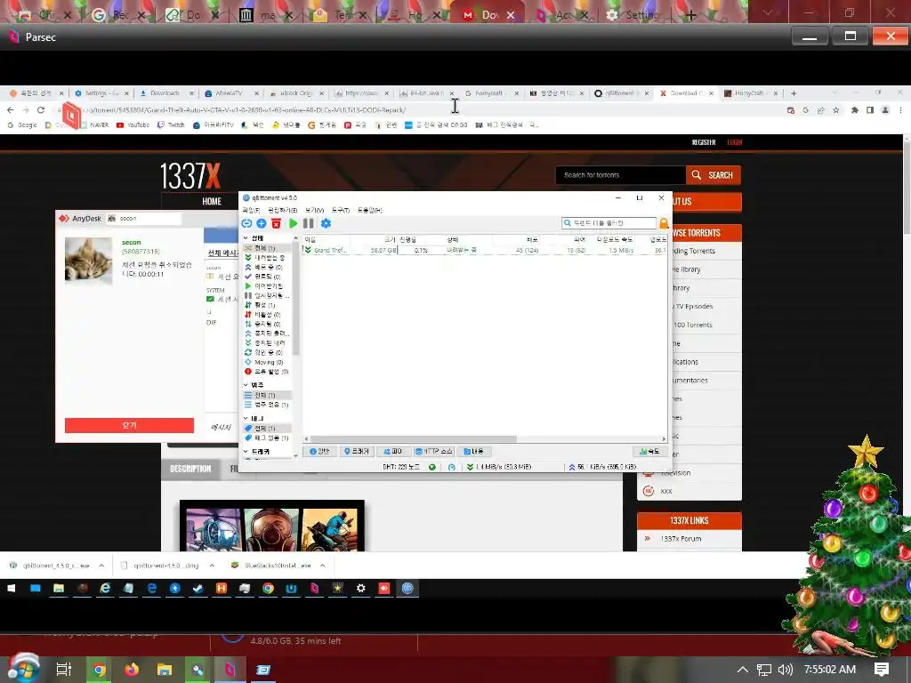Select the filter with circular refresh arrows

266,352
